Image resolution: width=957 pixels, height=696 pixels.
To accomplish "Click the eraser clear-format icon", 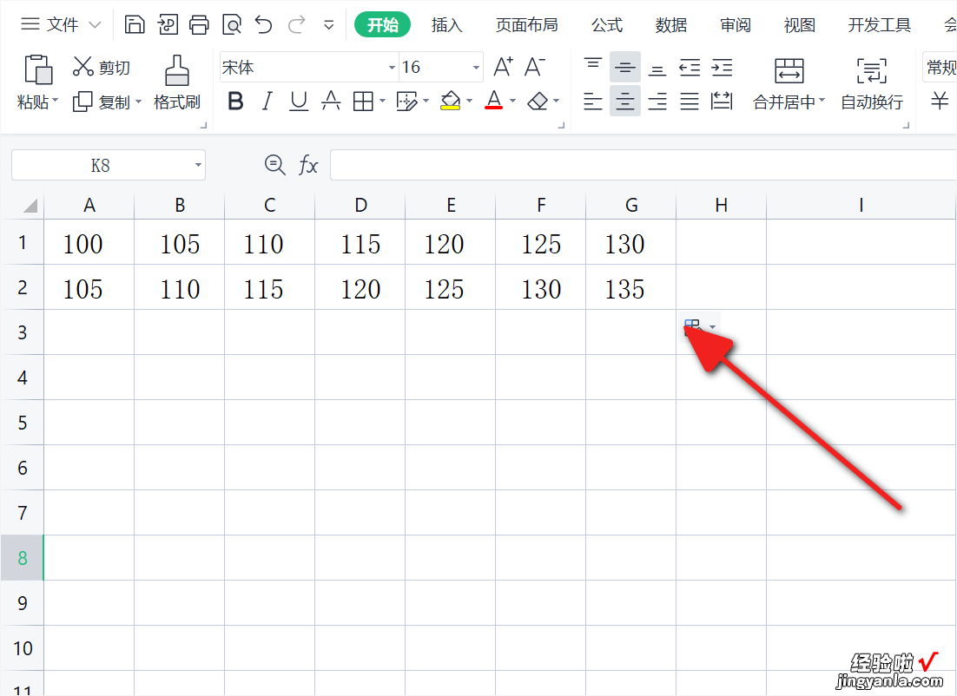I will click(x=537, y=101).
